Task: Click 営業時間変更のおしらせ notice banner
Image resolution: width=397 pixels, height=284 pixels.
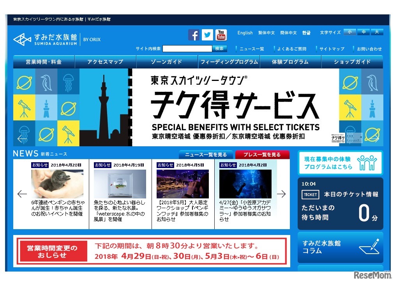Action: pyautogui.click(x=152, y=251)
